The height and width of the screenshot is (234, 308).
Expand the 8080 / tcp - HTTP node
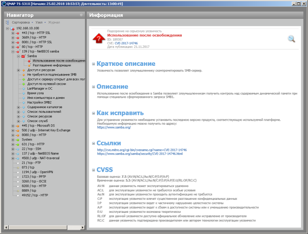click(13, 135)
